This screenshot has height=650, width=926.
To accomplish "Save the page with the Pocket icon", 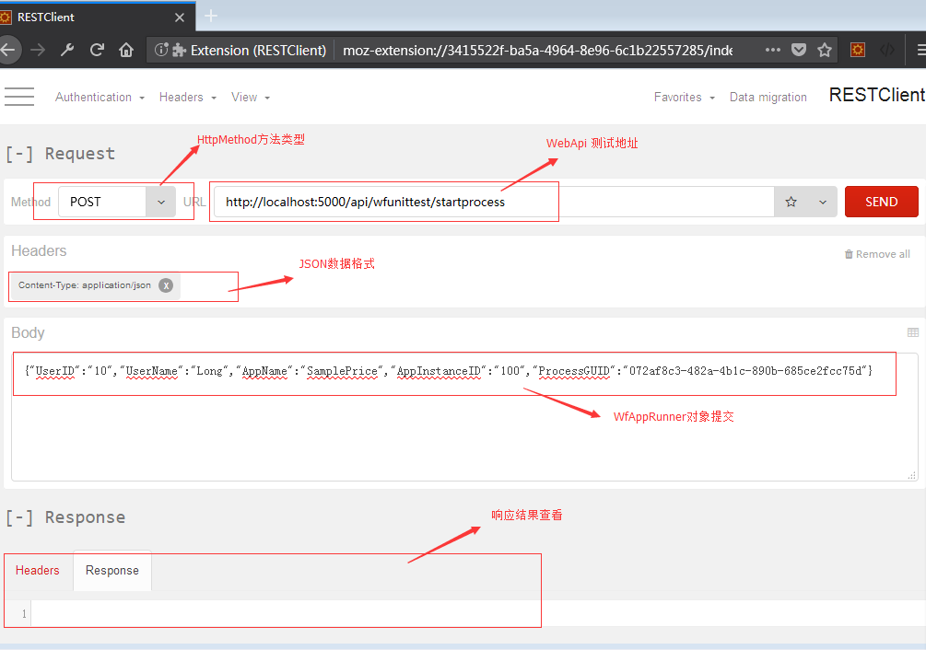I will 799,50.
